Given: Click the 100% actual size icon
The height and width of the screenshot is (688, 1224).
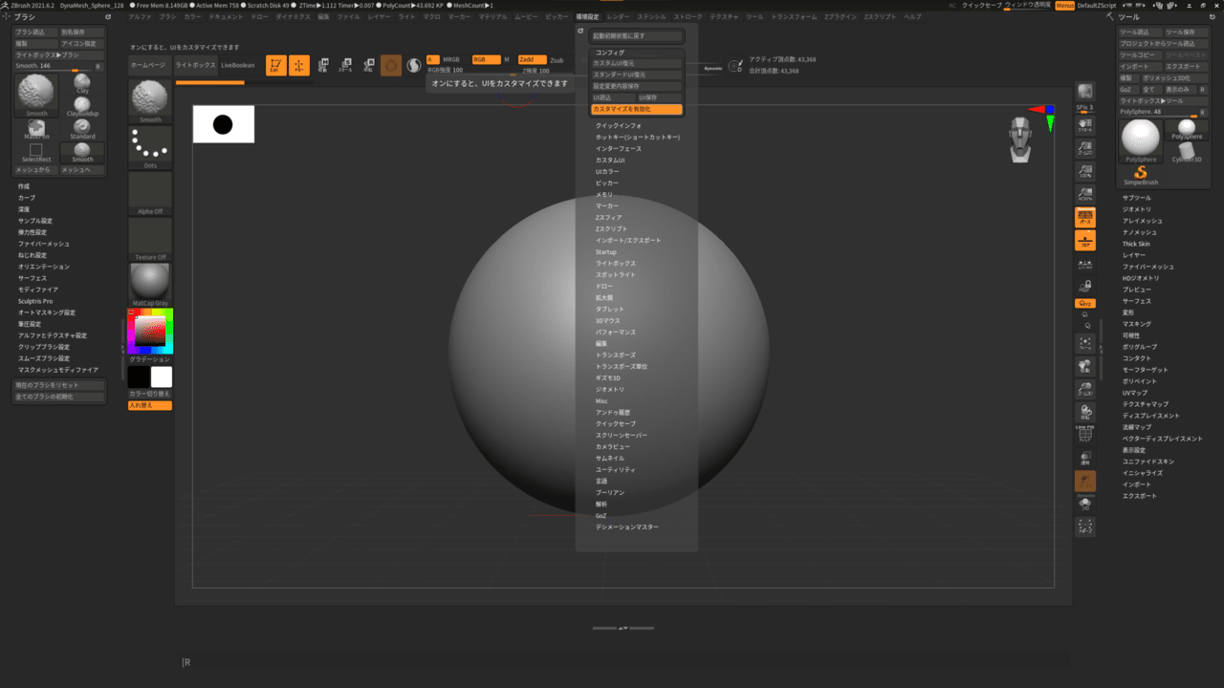Looking at the screenshot, I should pos(1085,172).
